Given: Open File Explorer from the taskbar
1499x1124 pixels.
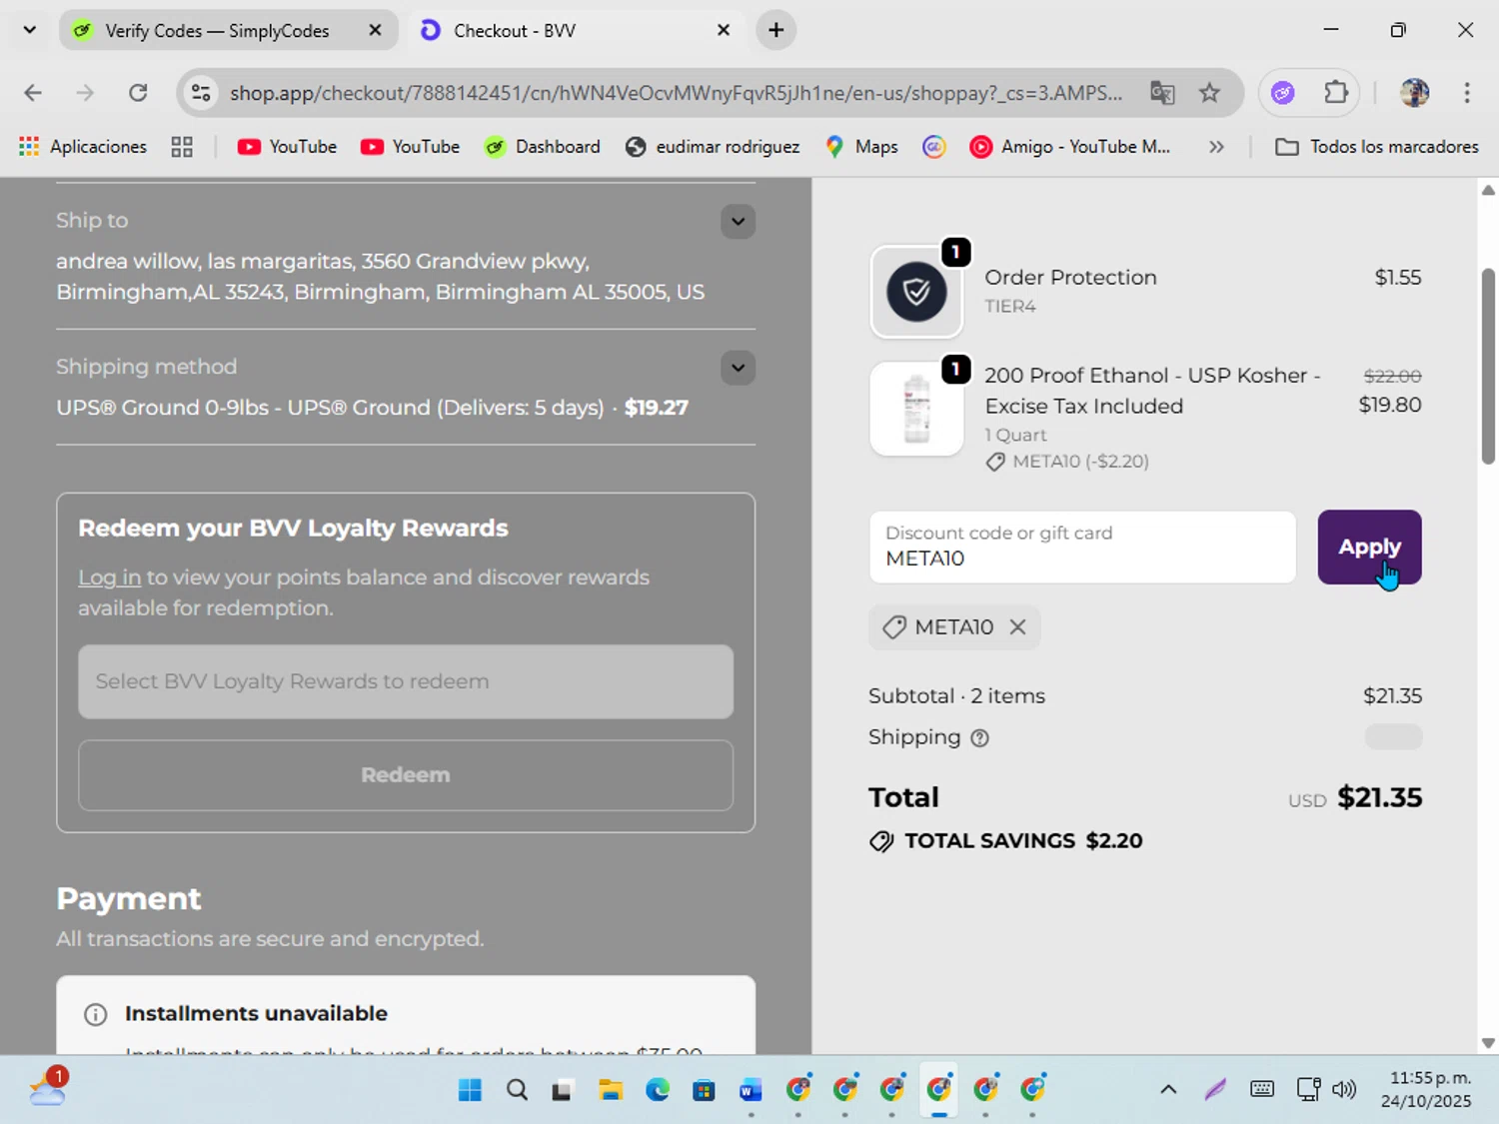Looking at the screenshot, I should point(611,1090).
